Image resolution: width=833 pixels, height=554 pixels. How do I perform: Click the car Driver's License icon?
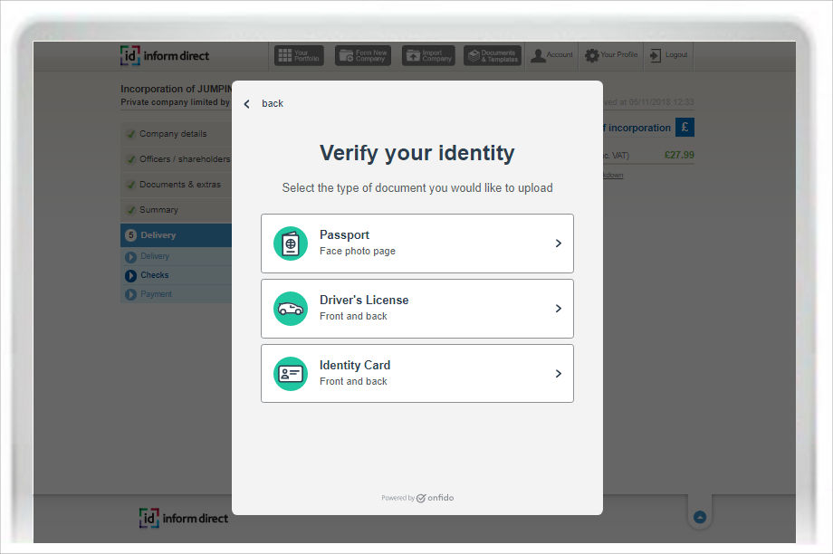pyautogui.click(x=291, y=309)
